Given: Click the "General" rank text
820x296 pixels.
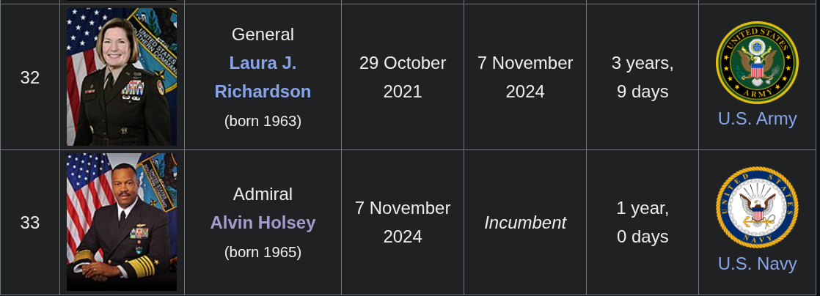Looking at the screenshot, I should [263, 34].
